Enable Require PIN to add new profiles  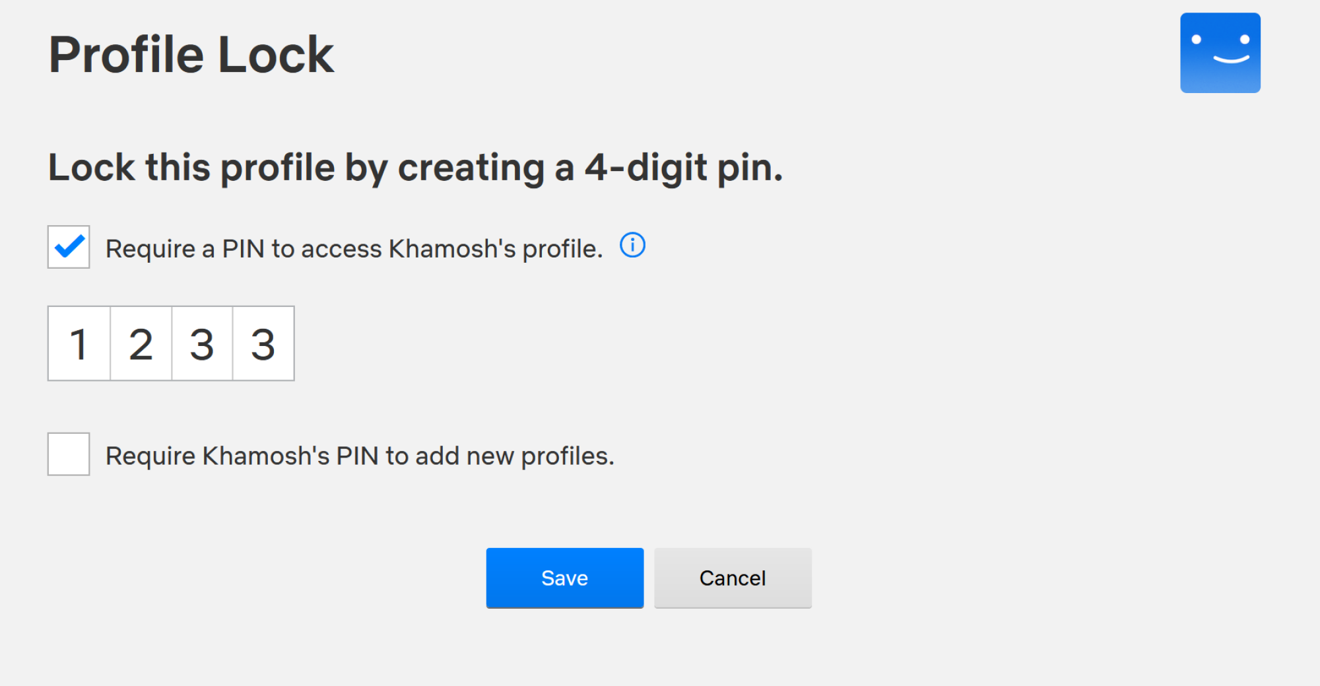click(69, 454)
